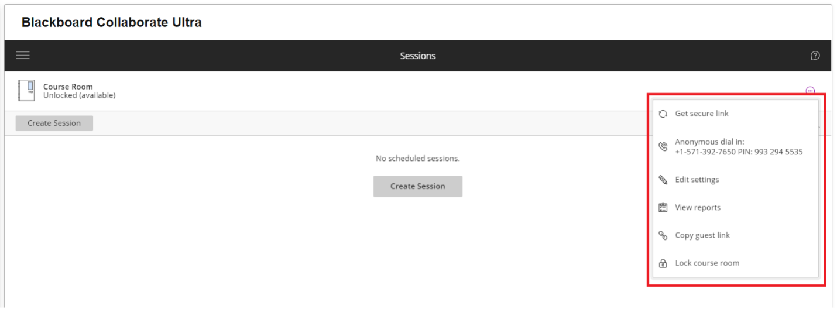Select Get secure link menu entry
The image size is (837, 309).
click(736, 114)
